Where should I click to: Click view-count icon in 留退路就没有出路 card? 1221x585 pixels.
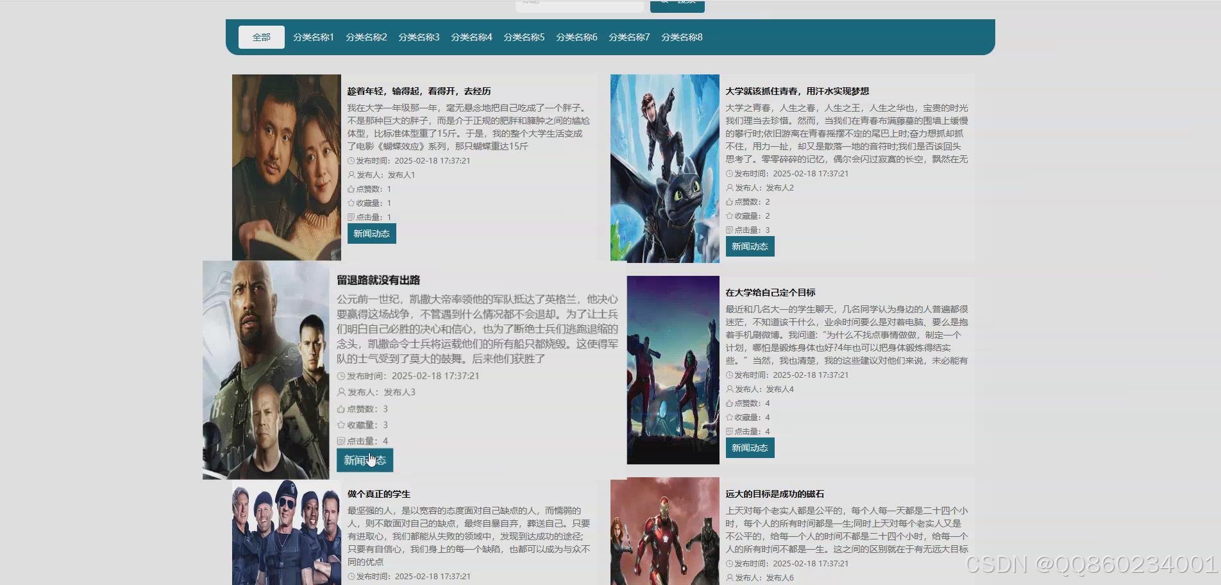click(x=341, y=441)
